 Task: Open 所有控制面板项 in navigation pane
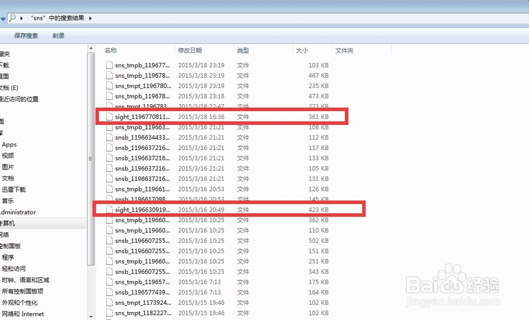point(23,291)
